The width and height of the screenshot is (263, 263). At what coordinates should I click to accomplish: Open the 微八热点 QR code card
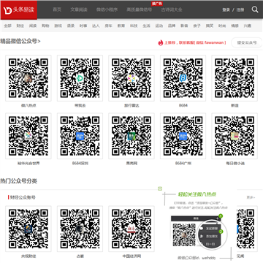(x=28, y=78)
